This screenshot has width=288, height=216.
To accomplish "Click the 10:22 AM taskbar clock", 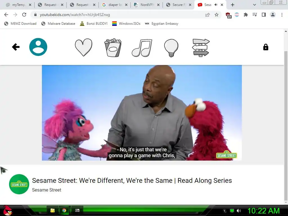I will 264,211.
